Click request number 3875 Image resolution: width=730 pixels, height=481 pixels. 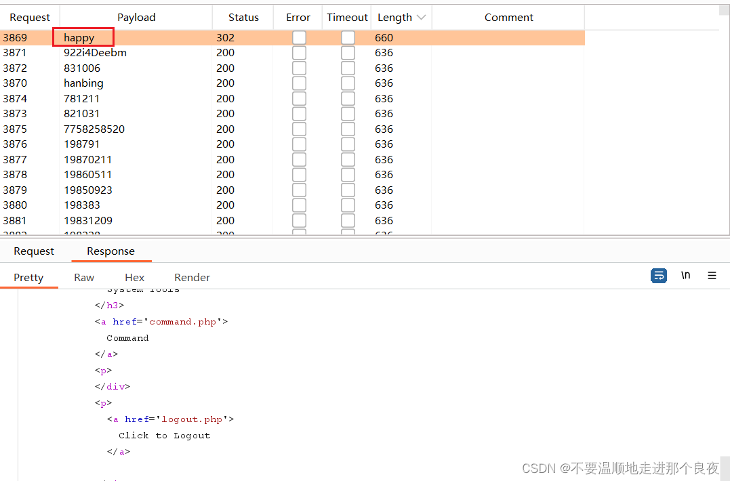[x=15, y=129]
